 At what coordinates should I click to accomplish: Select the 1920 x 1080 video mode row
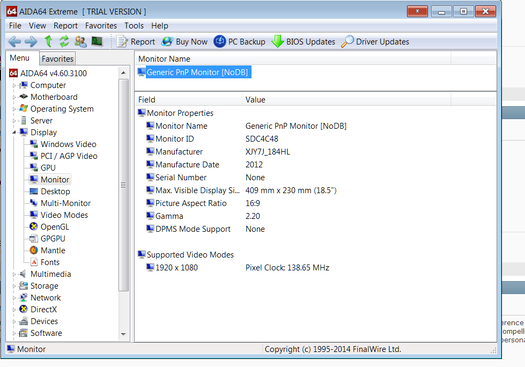[176, 268]
